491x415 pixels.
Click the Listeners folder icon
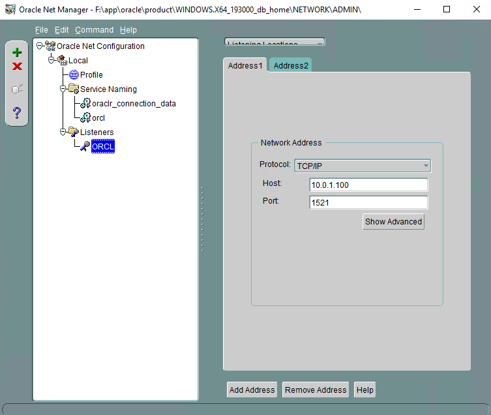click(74, 132)
